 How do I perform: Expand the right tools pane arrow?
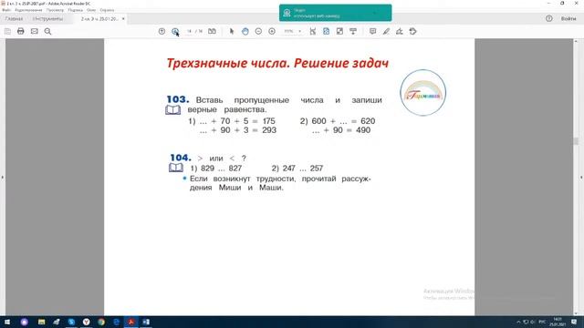pyautogui.click(x=581, y=178)
